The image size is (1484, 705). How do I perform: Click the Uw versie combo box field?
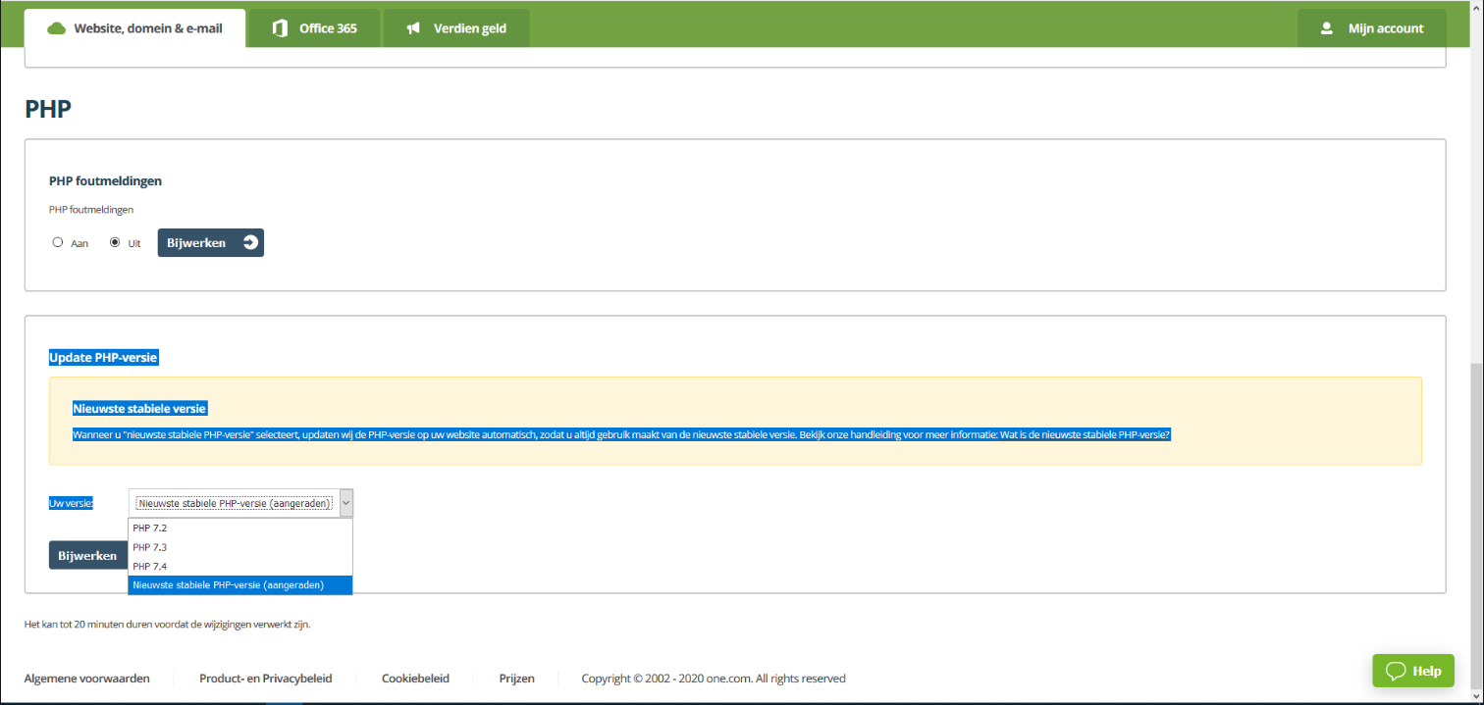240,503
